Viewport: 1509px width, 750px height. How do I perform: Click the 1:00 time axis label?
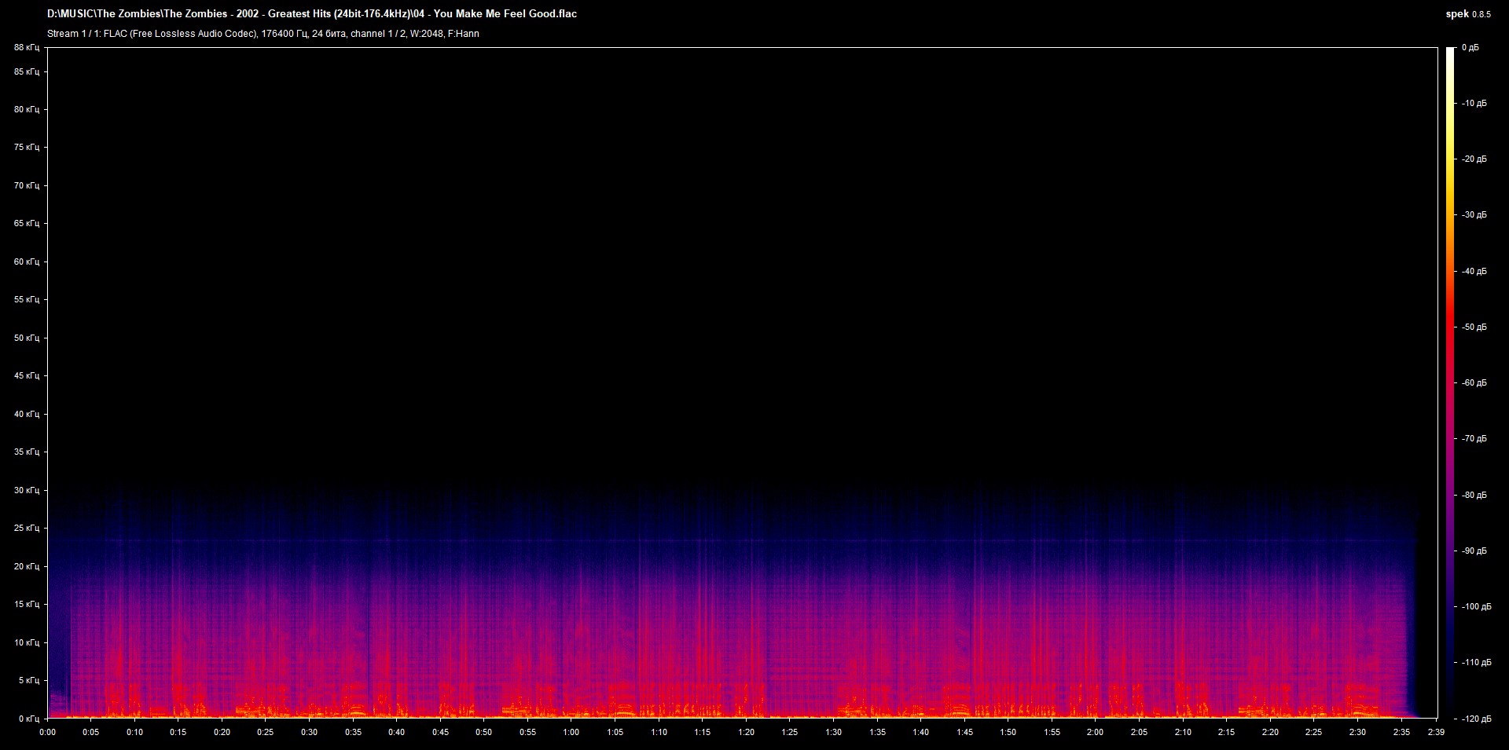[571, 732]
